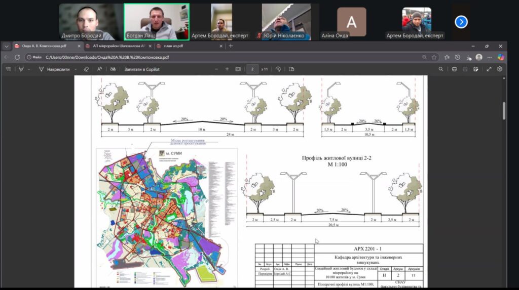Image resolution: width=519 pixels, height=290 pixels.
Task: Click the page number input field
Action: [x=252, y=69]
